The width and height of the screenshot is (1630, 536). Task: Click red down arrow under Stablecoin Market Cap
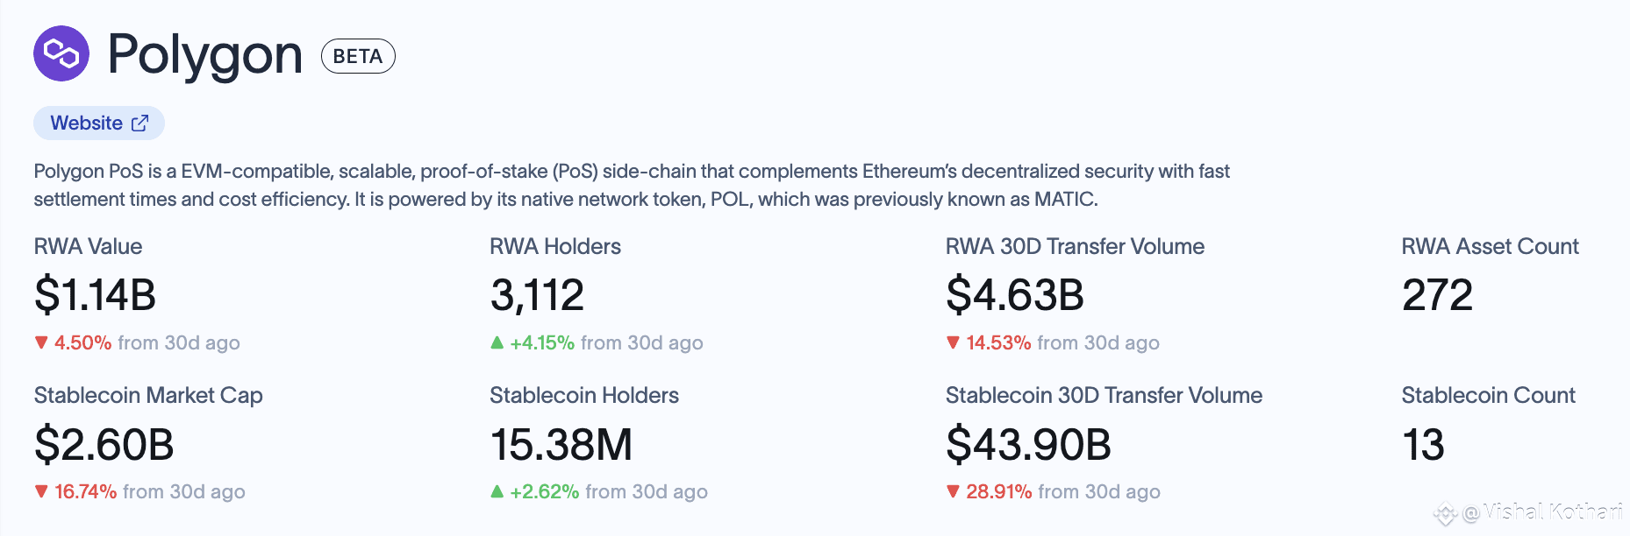[x=41, y=491]
